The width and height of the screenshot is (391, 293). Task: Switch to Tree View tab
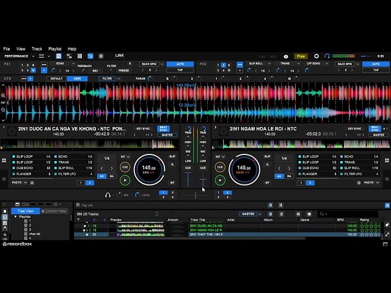click(x=26, y=211)
